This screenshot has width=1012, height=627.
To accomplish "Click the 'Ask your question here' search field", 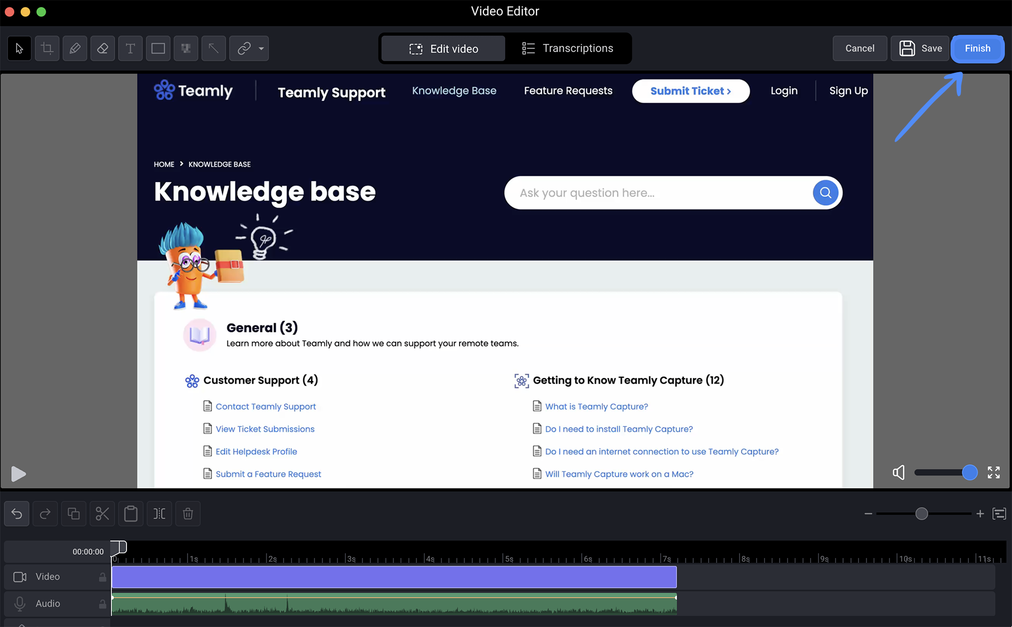I will pos(659,193).
